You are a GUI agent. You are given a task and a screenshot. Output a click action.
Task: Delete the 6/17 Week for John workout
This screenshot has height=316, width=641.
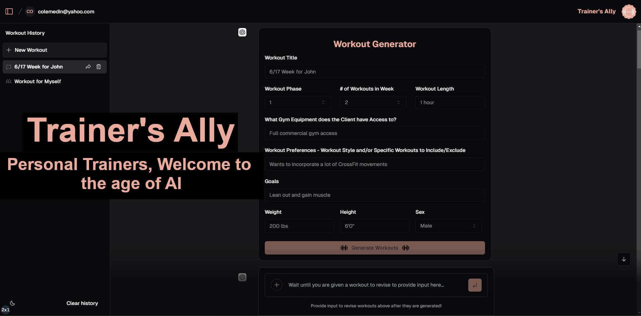point(99,67)
